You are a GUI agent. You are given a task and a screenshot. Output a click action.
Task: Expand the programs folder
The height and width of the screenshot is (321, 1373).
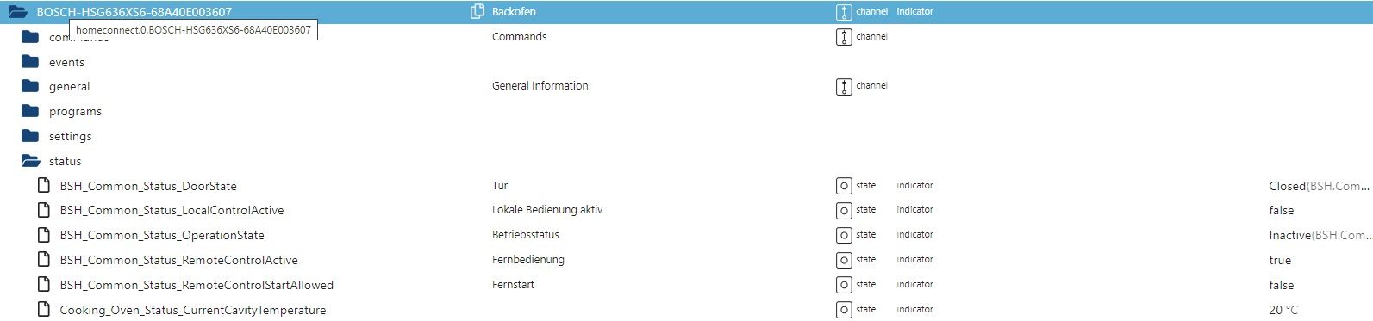click(x=30, y=111)
